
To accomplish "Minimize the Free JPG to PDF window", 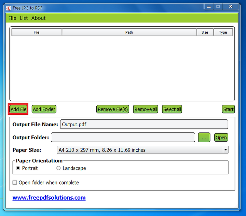I will 209,7.
